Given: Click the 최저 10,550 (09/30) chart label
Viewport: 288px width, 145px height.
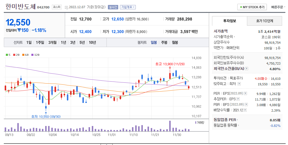Looking at the screenshot, I should pyautogui.click(x=46, y=117).
